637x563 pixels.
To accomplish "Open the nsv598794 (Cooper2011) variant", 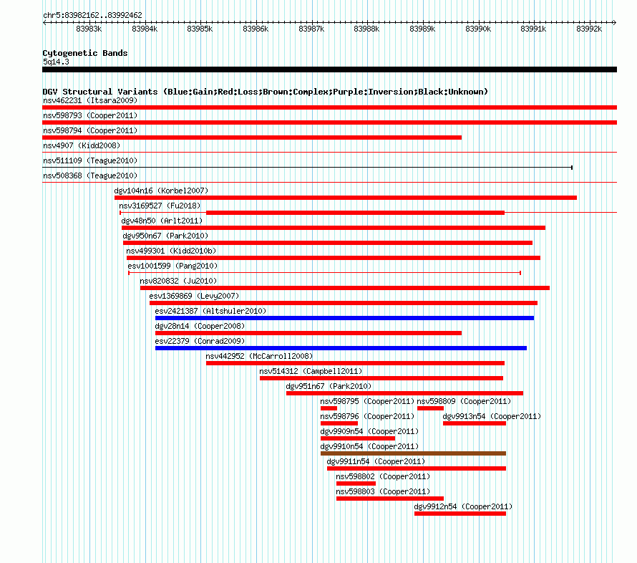I will pos(90,130).
